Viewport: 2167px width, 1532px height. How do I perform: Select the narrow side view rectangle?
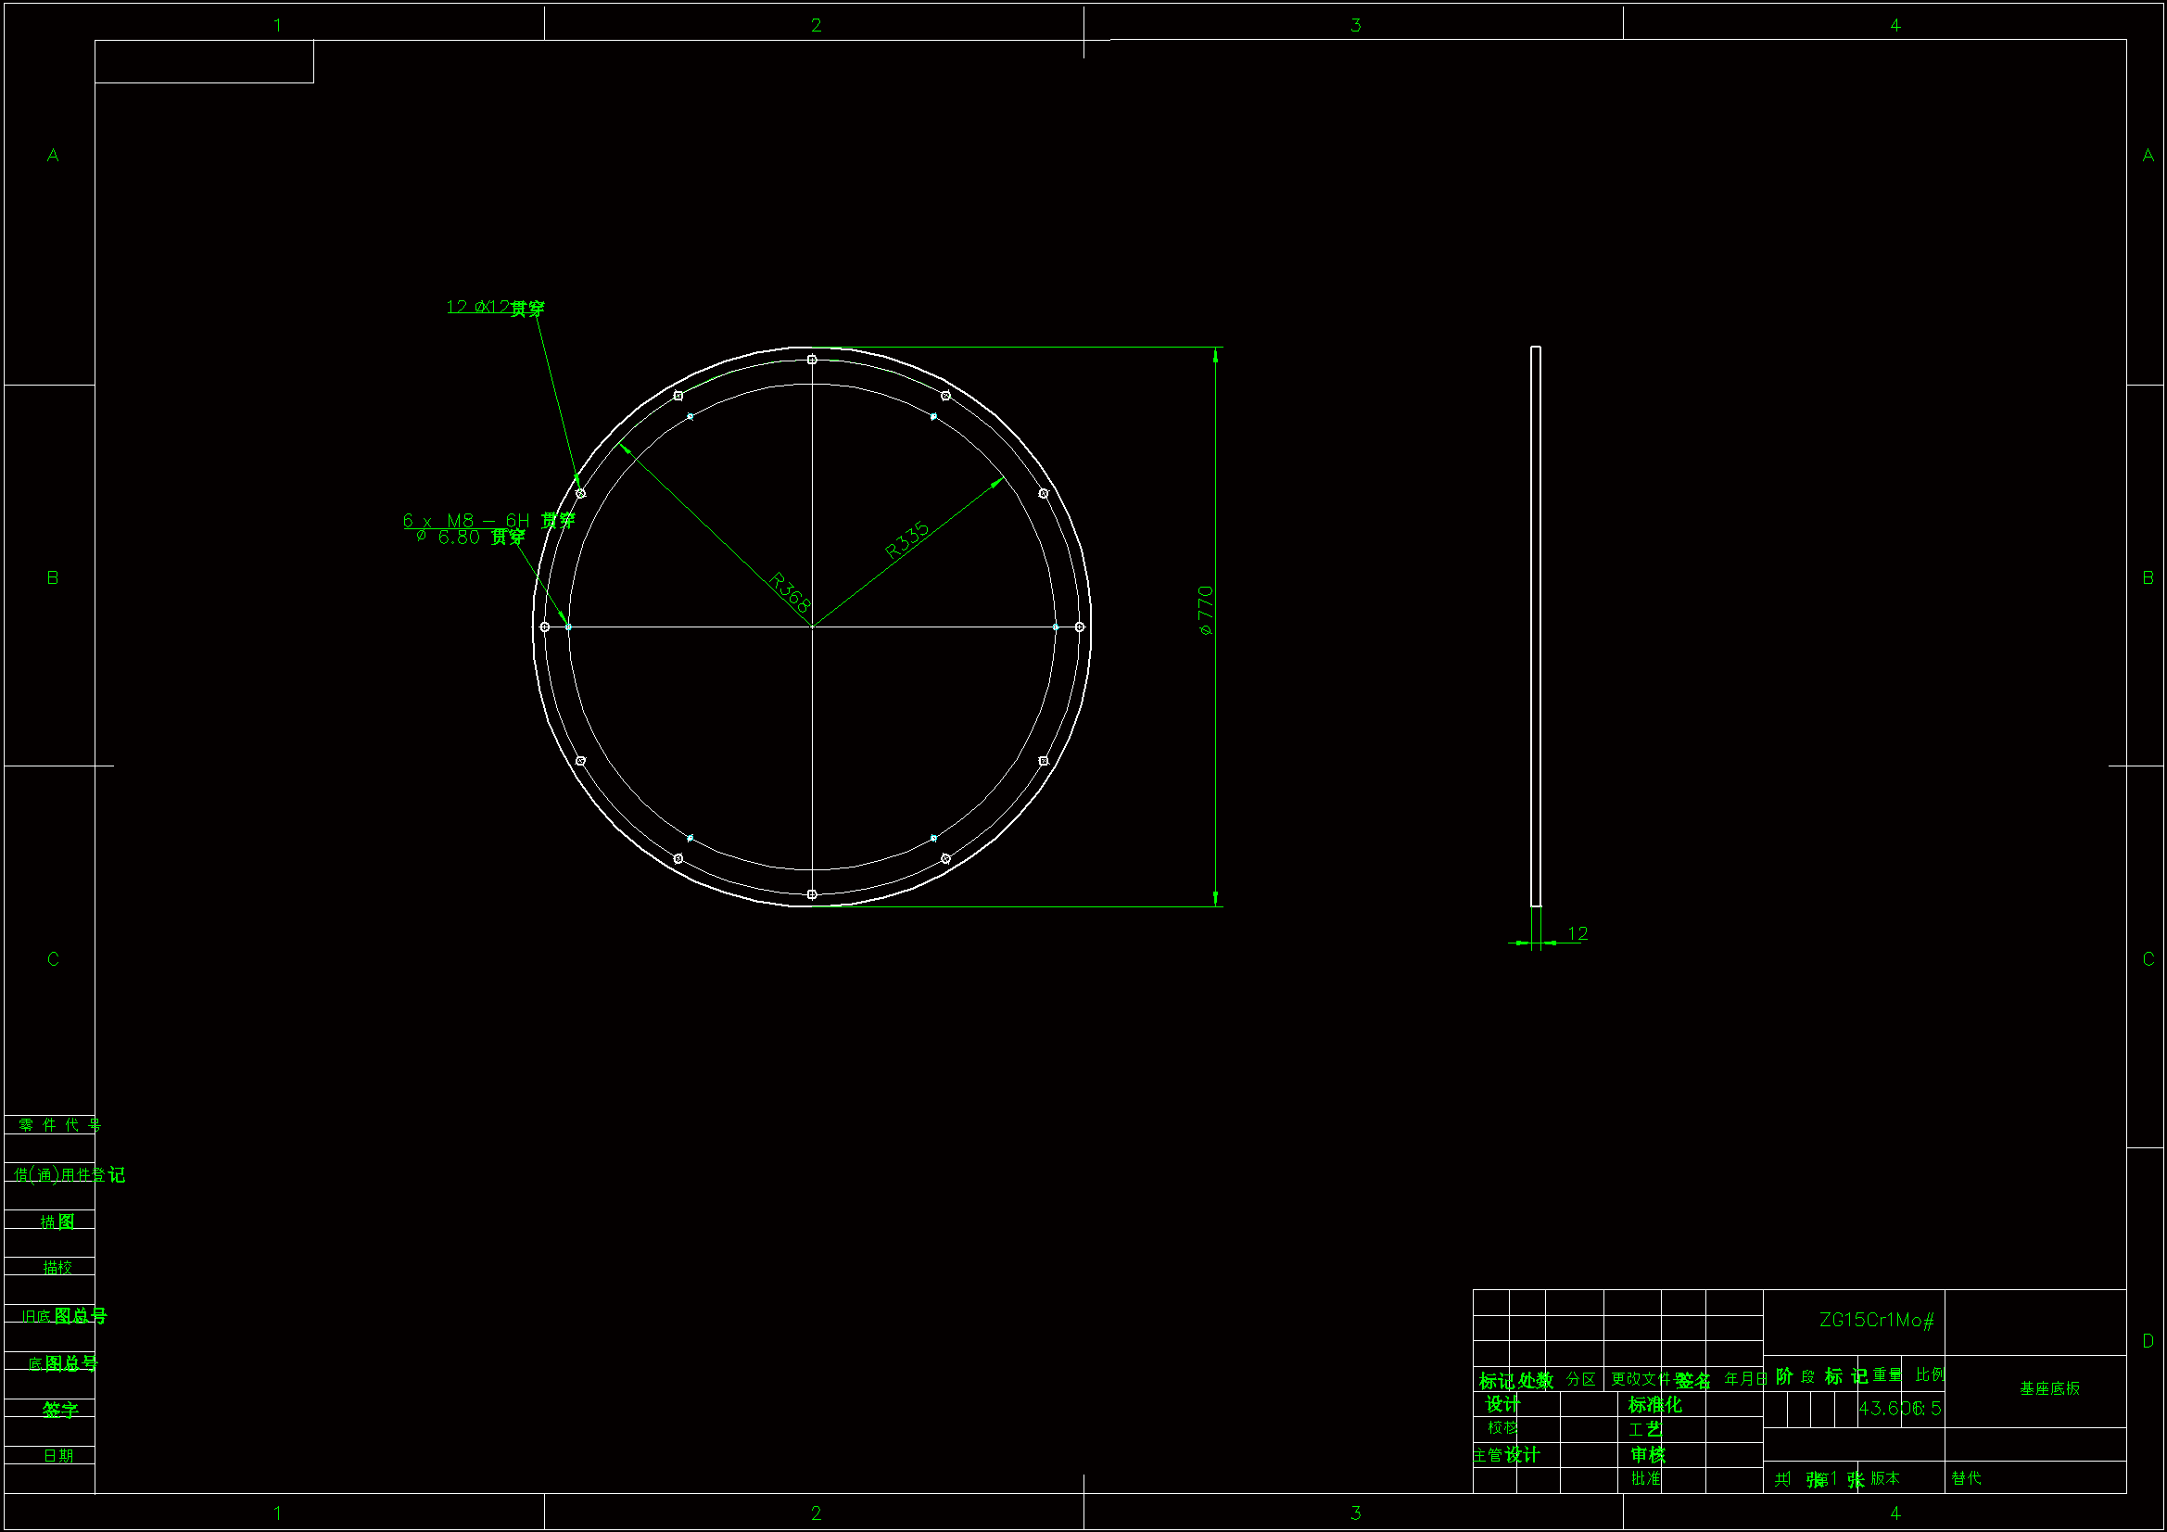[1536, 626]
